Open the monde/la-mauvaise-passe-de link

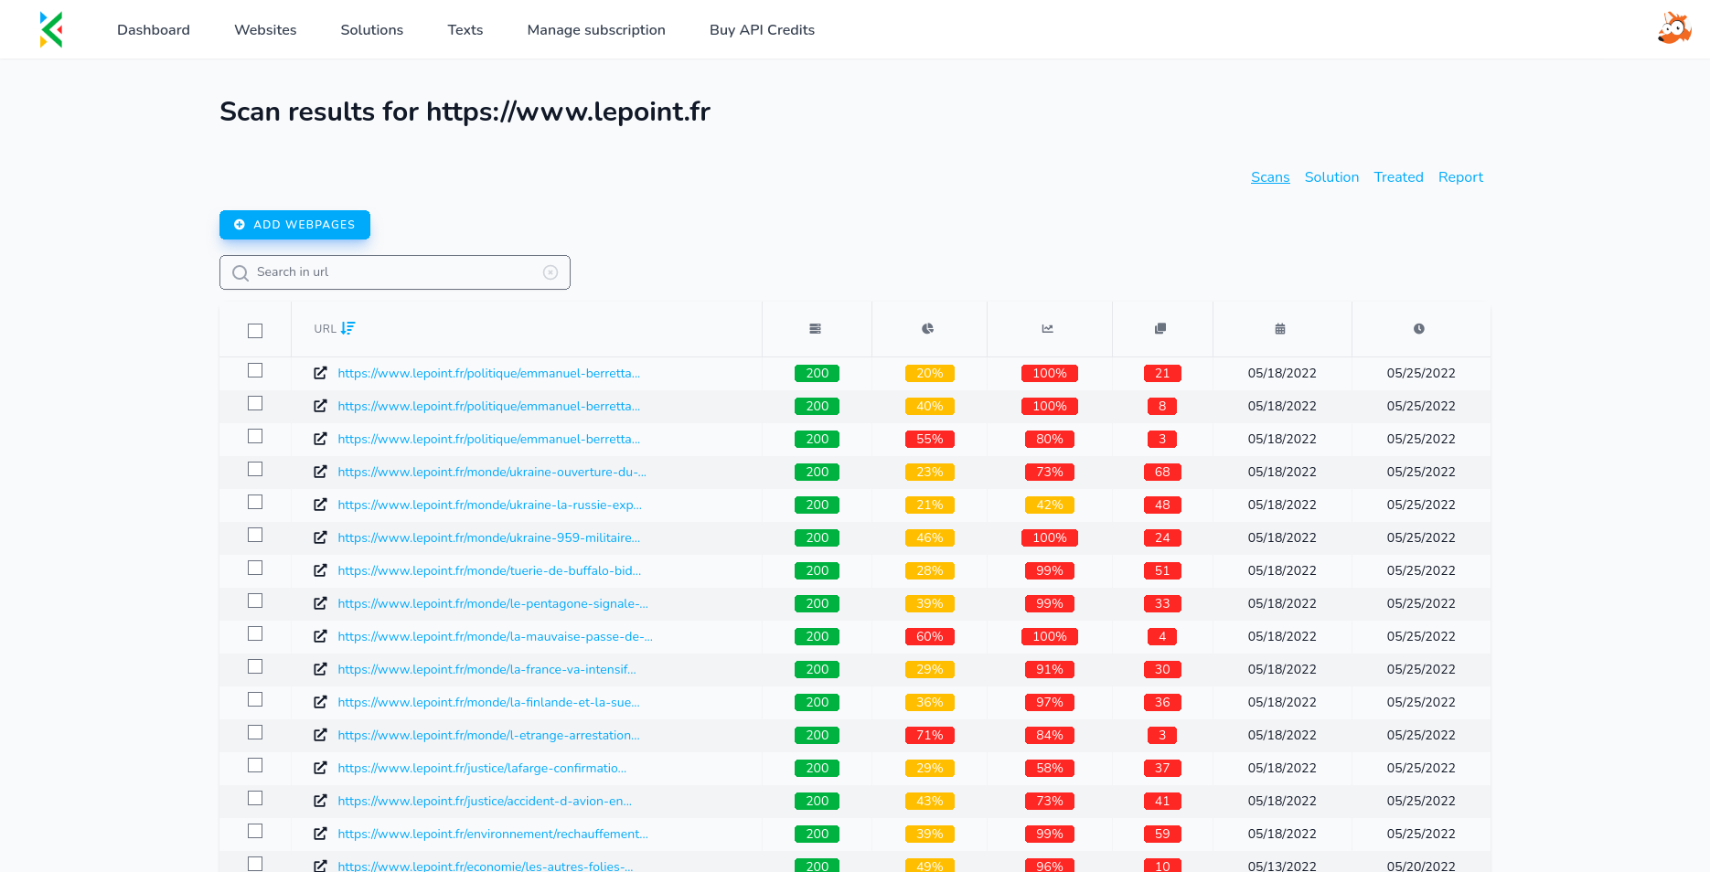pos(495,636)
